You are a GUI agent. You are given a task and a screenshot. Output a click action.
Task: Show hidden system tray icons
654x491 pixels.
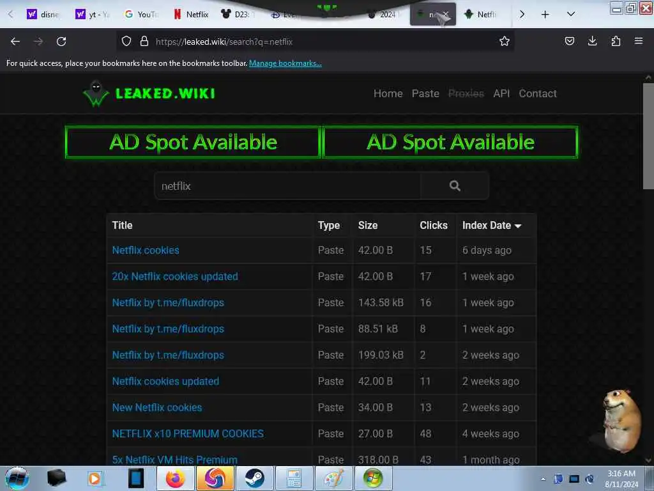click(543, 479)
